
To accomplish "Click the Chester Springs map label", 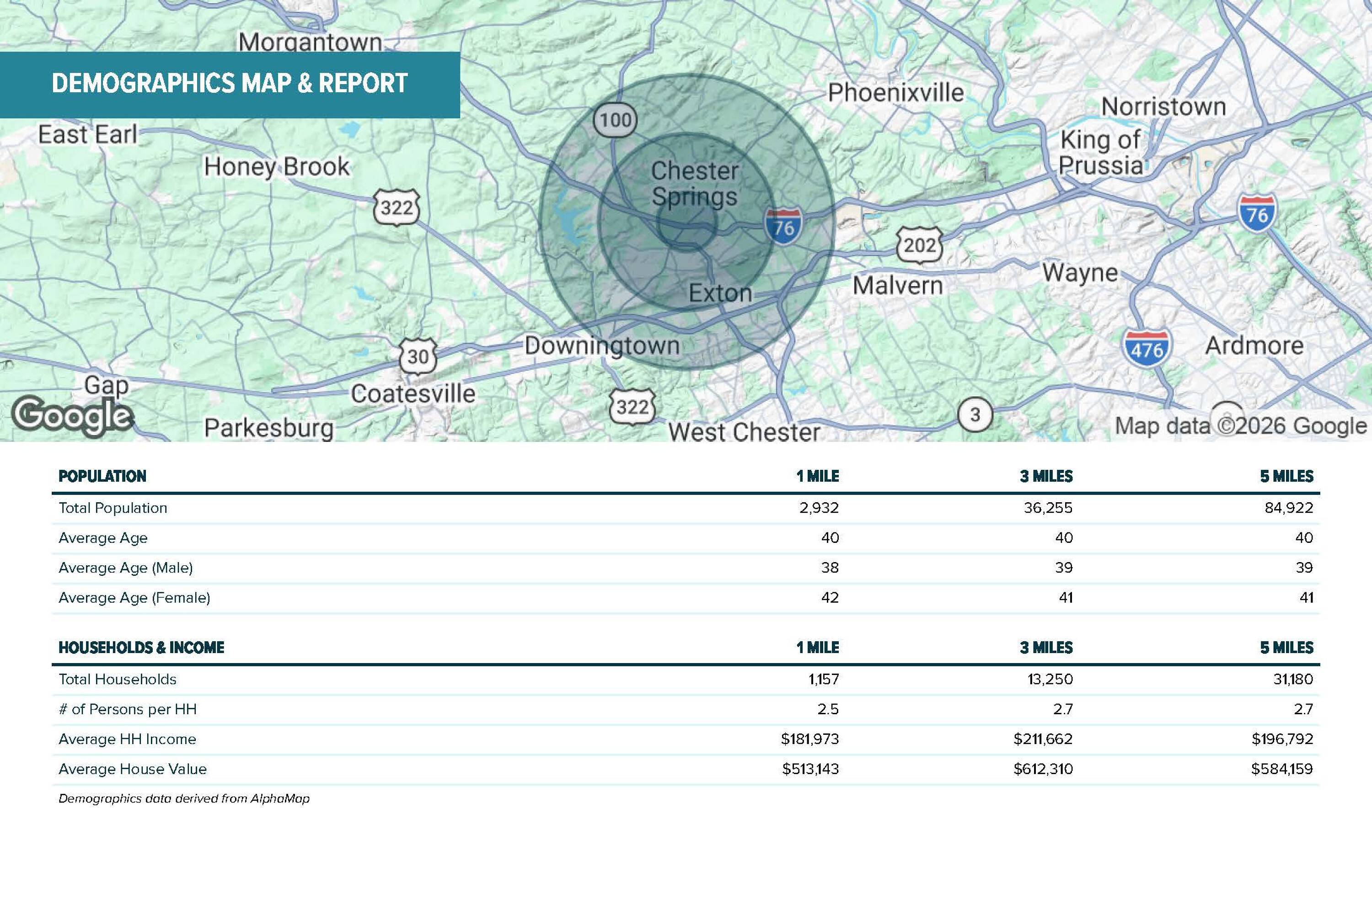I will 695,184.
